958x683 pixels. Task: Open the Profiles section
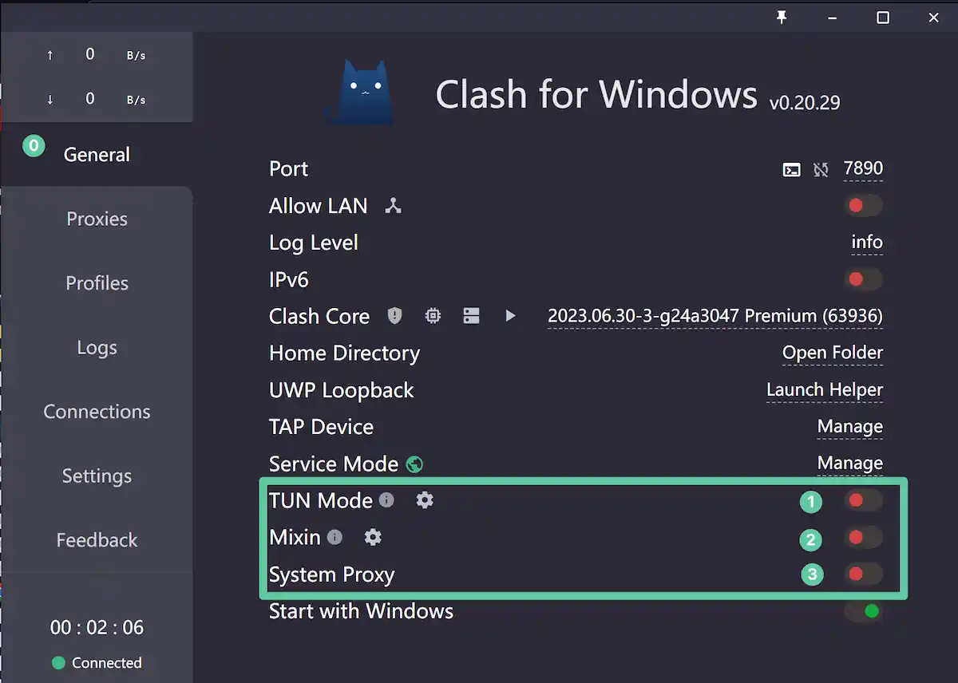click(x=97, y=283)
